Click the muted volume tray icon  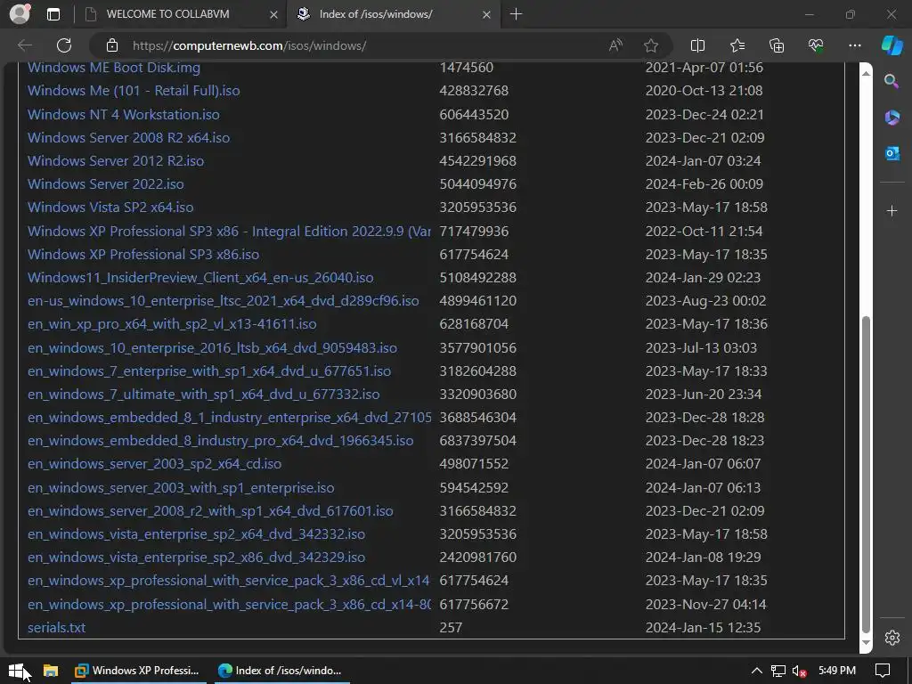tap(799, 671)
